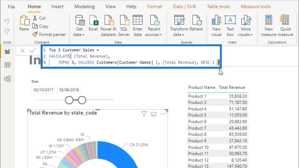Open the Data / Drill tab
299x168 pixels.
pos(184,6)
